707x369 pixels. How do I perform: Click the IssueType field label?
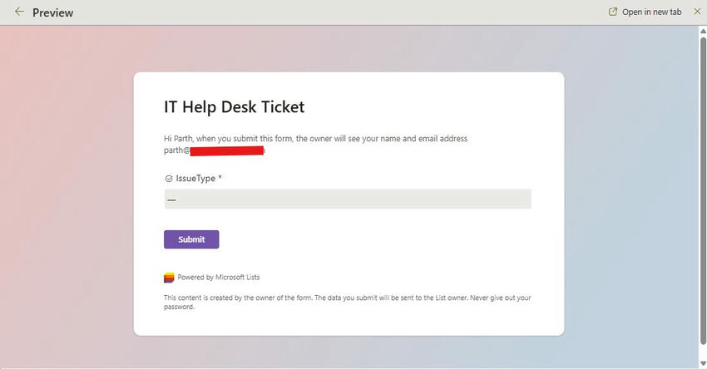click(x=195, y=179)
